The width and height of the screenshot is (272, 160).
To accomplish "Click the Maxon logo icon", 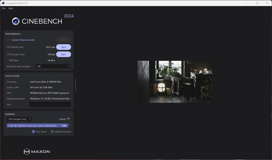I will click(x=27, y=151).
